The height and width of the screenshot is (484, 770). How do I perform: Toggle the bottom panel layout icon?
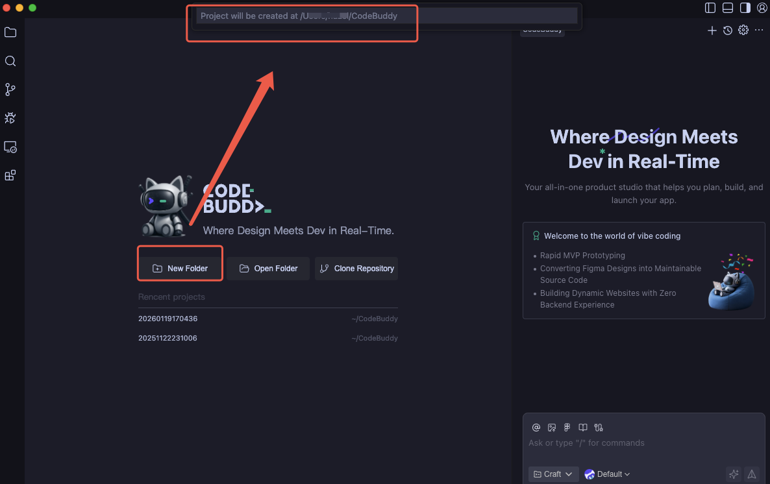tap(728, 7)
